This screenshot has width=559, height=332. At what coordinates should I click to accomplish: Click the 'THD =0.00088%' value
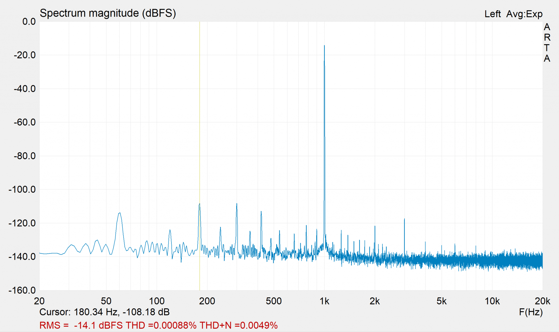click(x=161, y=325)
